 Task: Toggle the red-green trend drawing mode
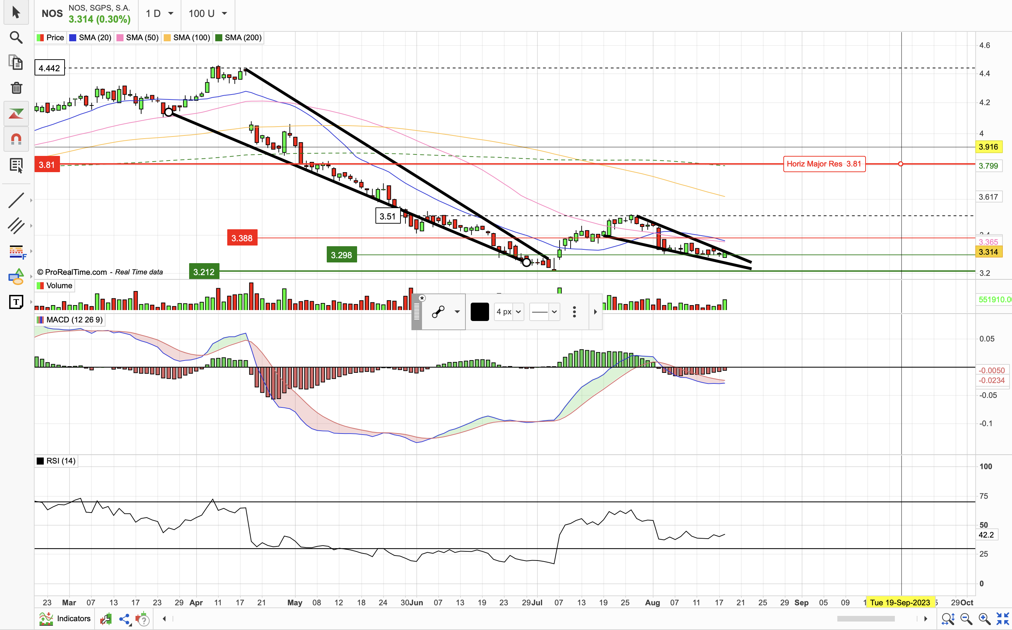point(16,113)
